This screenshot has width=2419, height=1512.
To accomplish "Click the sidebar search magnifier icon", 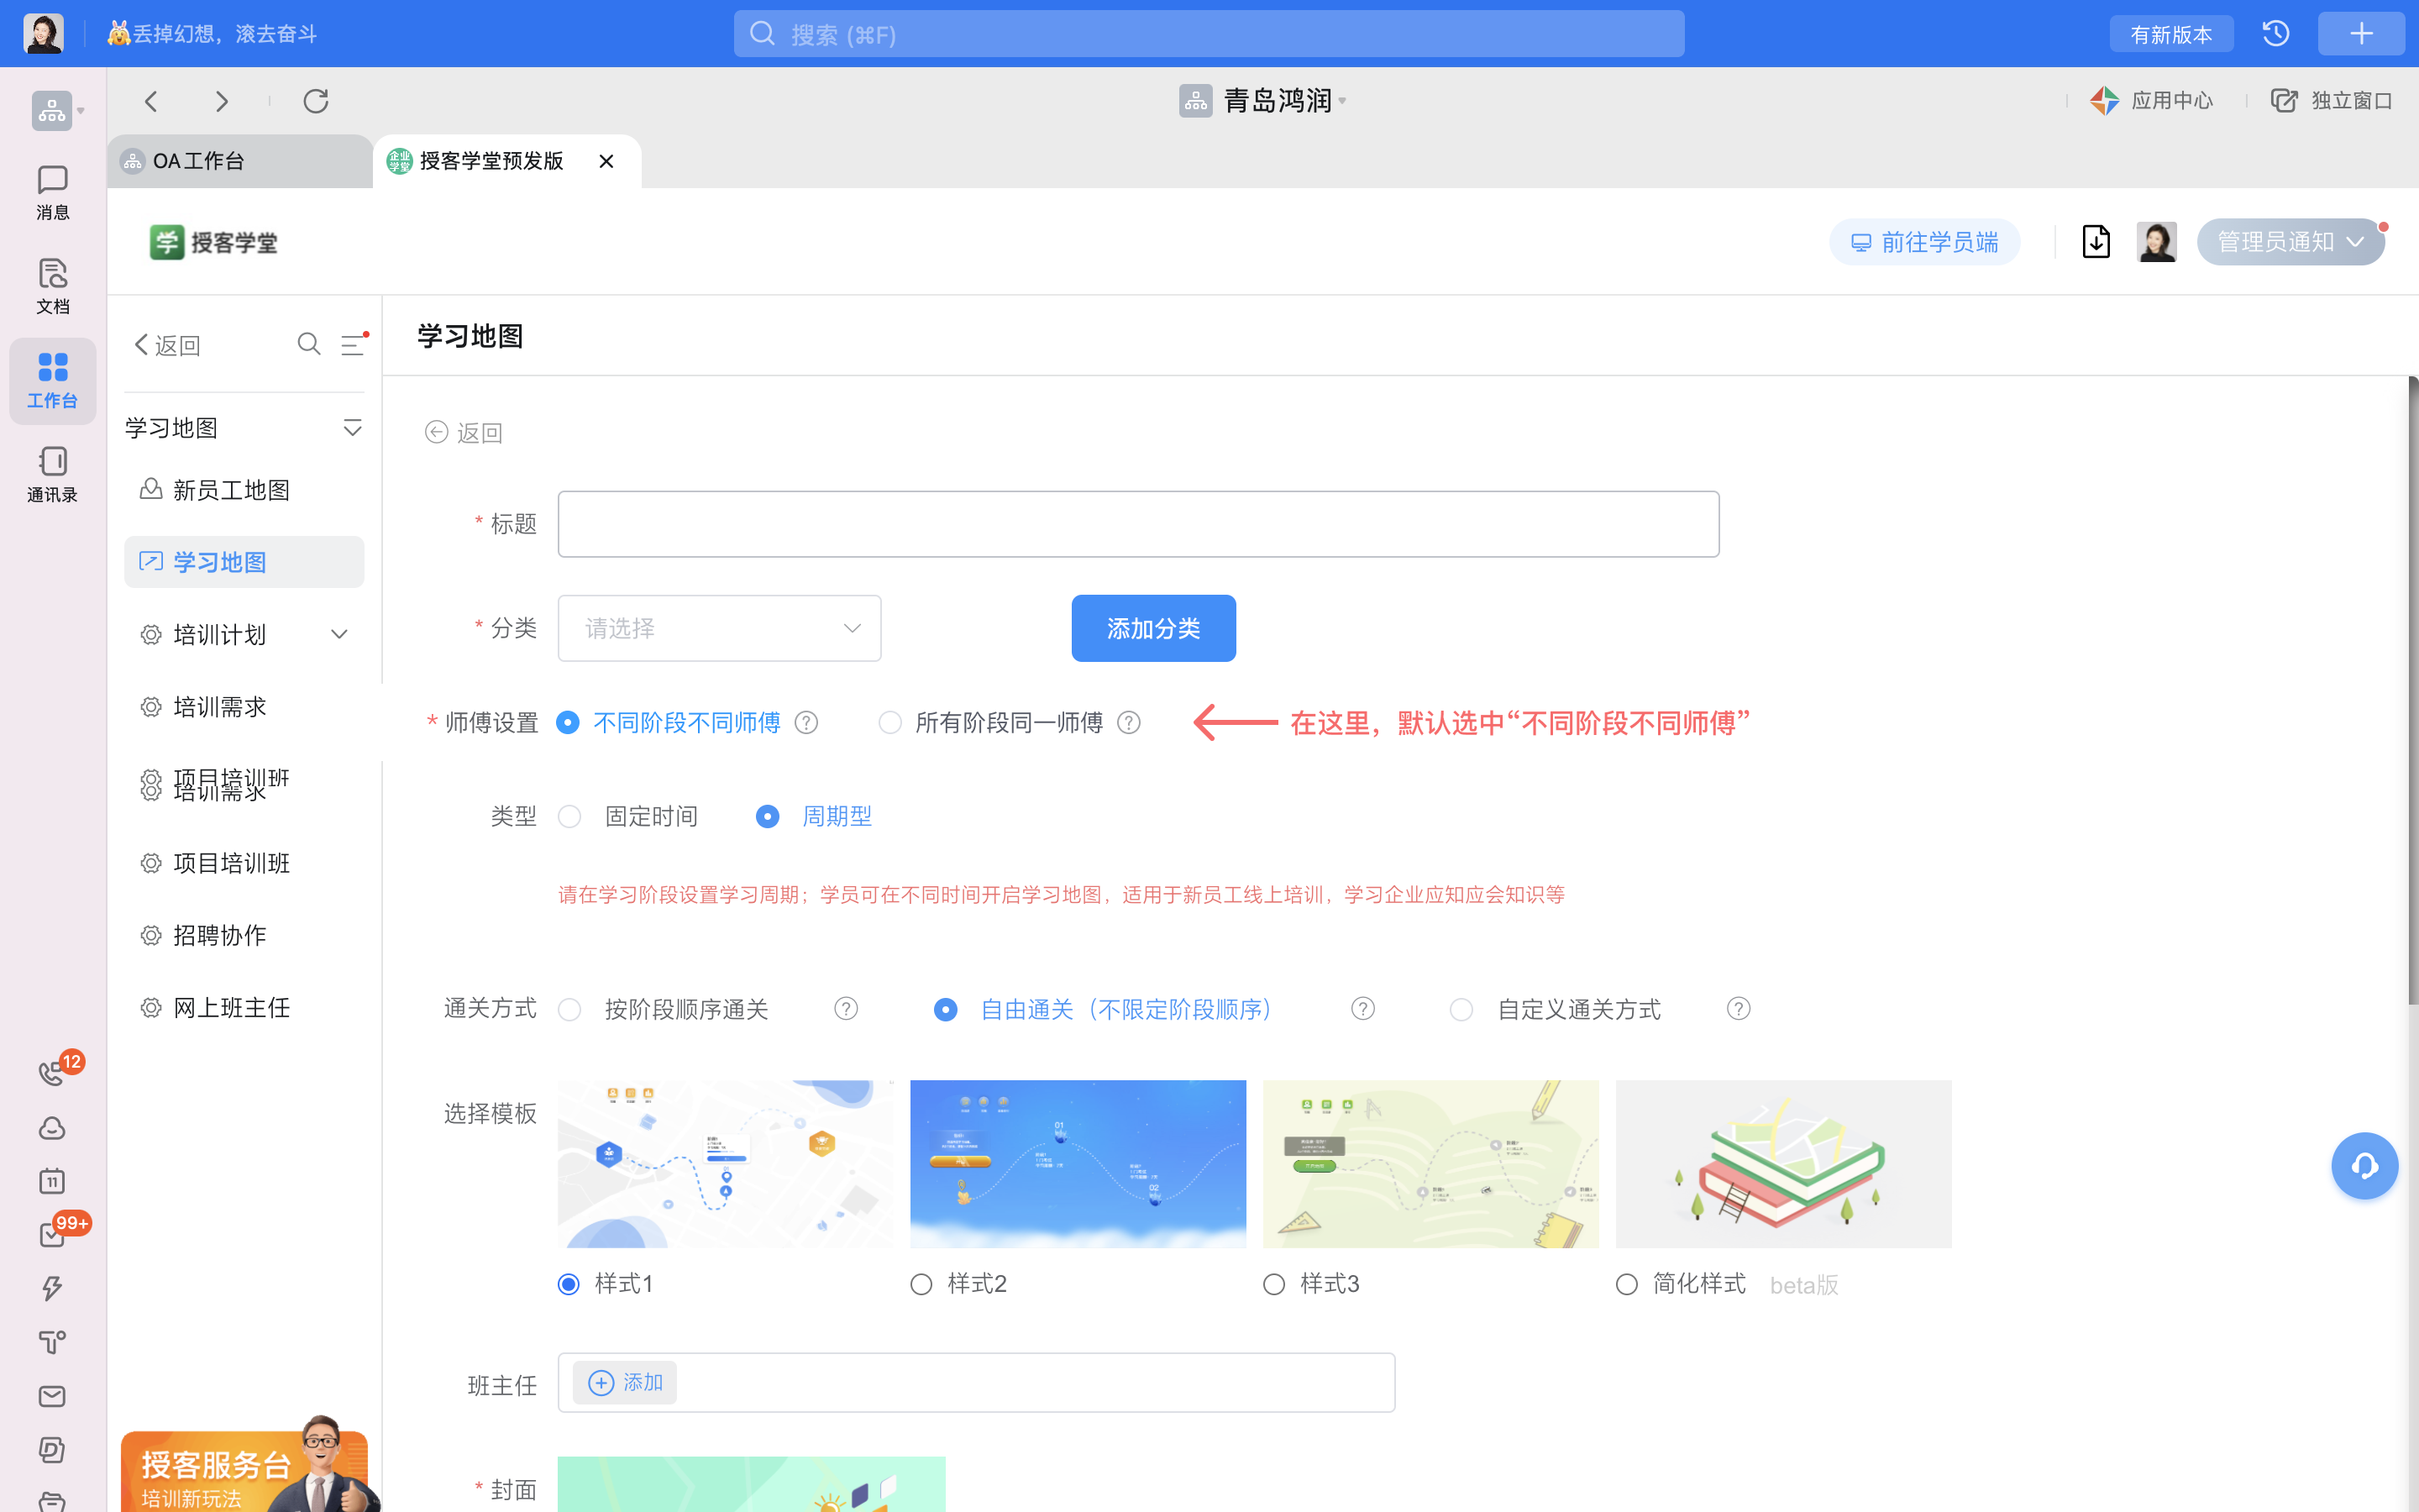I will tap(309, 344).
